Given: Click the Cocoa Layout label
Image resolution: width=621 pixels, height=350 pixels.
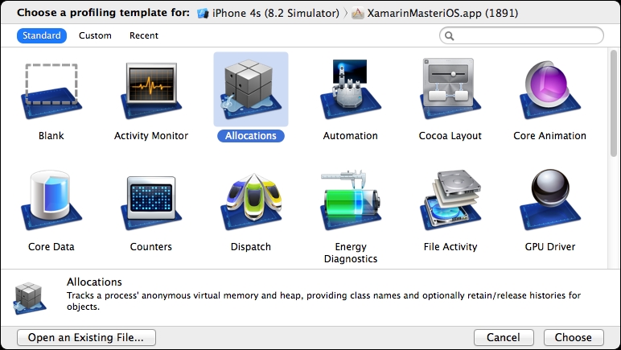Looking at the screenshot, I should pos(450,136).
